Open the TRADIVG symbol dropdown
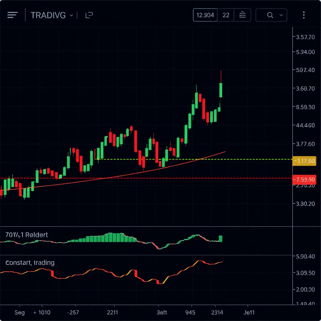This screenshot has width=321, height=321. point(52,15)
